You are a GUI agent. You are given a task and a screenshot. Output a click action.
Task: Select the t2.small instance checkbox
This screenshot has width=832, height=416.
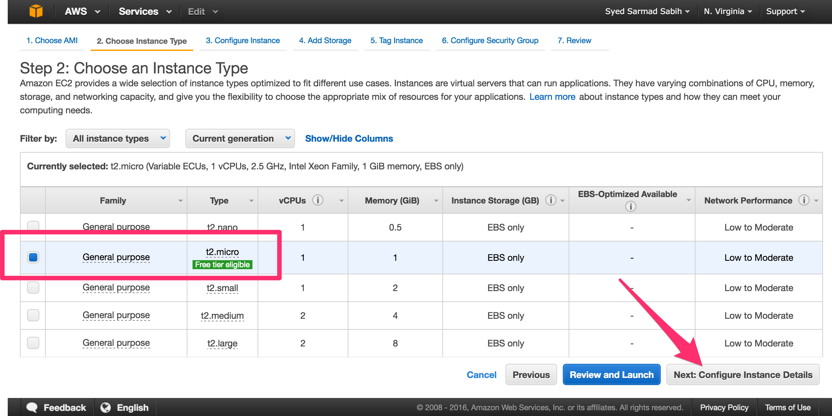(33, 288)
